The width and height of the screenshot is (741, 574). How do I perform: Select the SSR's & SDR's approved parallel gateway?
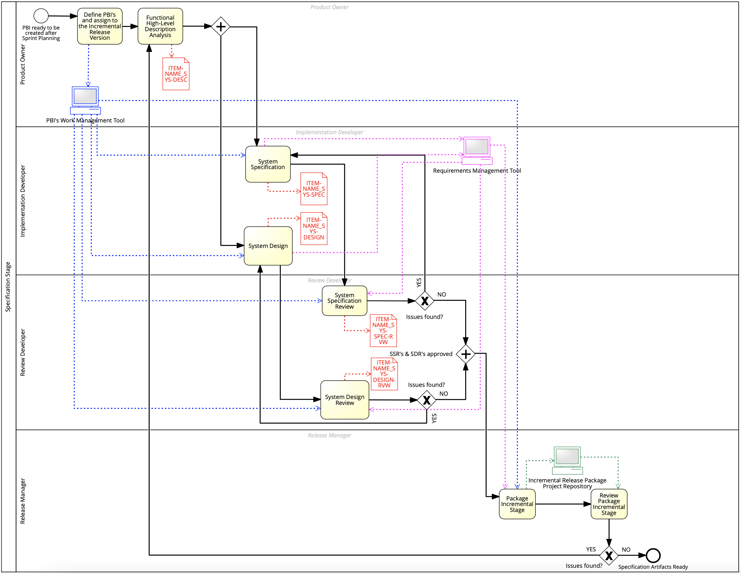point(466,354)
